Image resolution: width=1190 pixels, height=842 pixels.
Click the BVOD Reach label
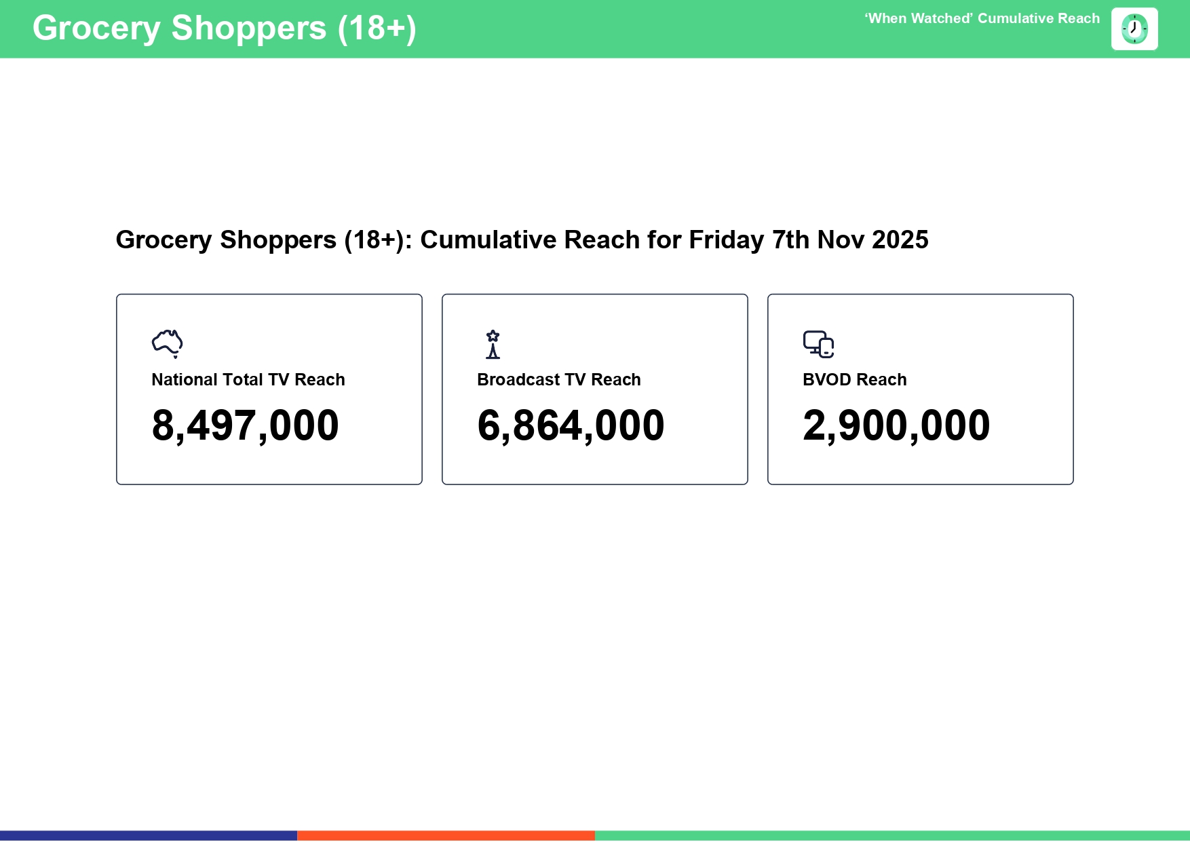pos(854,380)
